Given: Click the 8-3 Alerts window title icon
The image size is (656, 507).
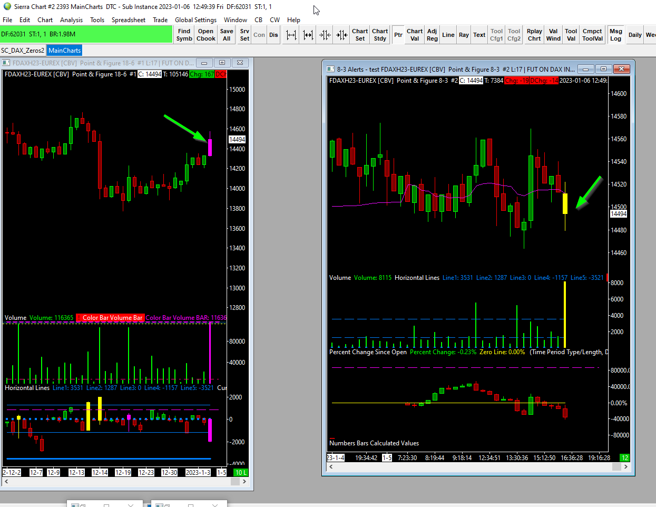Looking at the screenshot, I should (x=330, y=69).
